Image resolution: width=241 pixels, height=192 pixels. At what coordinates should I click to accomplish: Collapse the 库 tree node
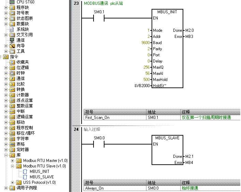tap(6, 155)
